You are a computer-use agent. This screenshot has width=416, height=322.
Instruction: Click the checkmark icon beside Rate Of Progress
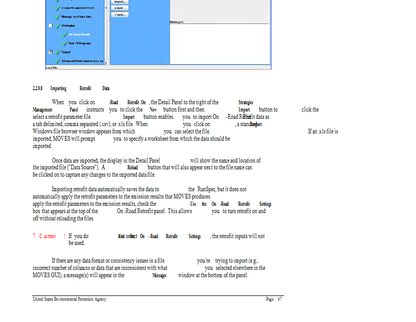64,43
